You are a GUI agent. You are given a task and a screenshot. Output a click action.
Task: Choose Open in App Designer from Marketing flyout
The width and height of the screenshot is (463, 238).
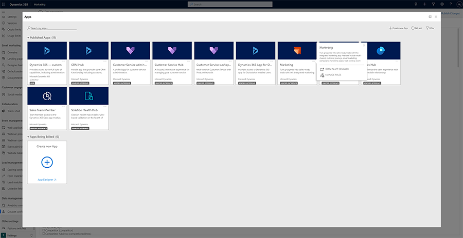click(x=334, y=69)
